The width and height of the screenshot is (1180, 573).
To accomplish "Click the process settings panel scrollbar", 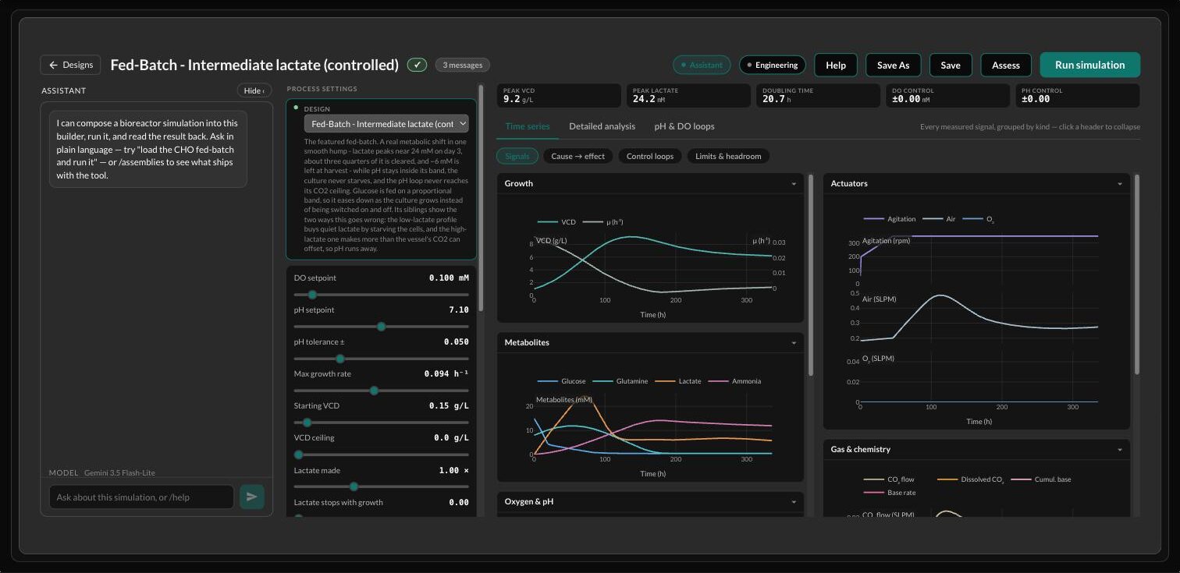I will pos(481,198).
